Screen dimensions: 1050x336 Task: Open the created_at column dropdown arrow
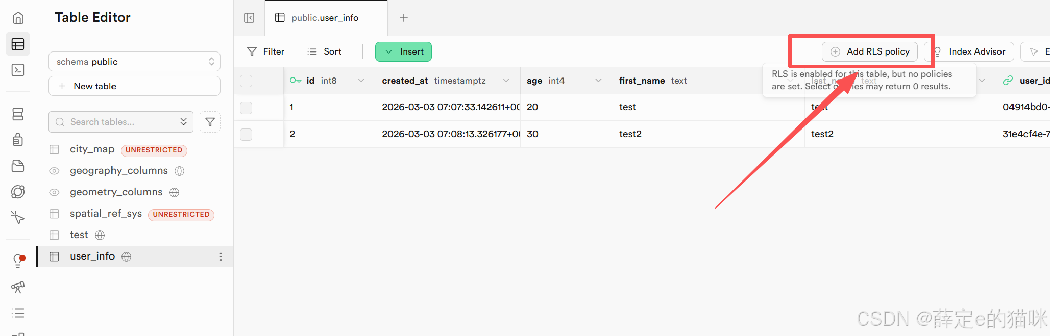pyautogui.click(x=506, y=81)
